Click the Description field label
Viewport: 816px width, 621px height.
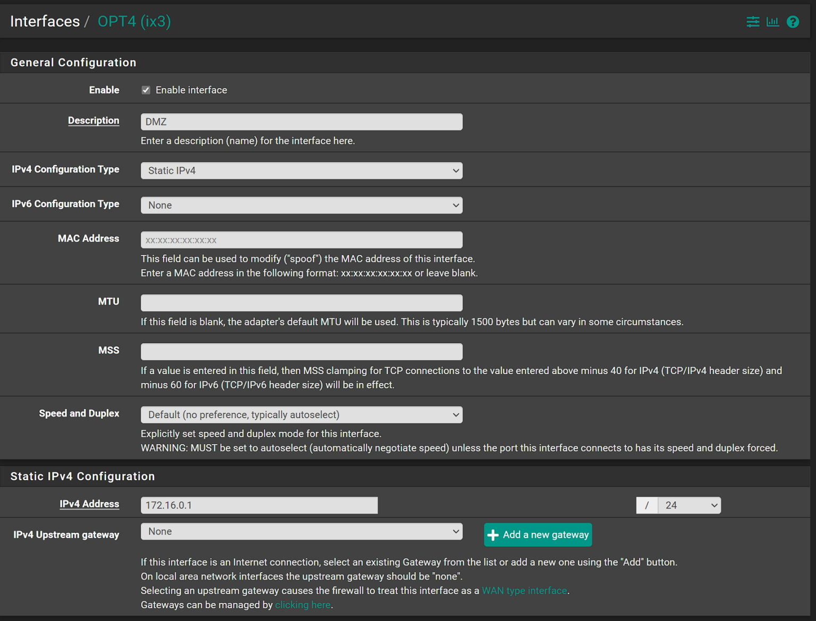pyautogui.click(x=93, y=121)
